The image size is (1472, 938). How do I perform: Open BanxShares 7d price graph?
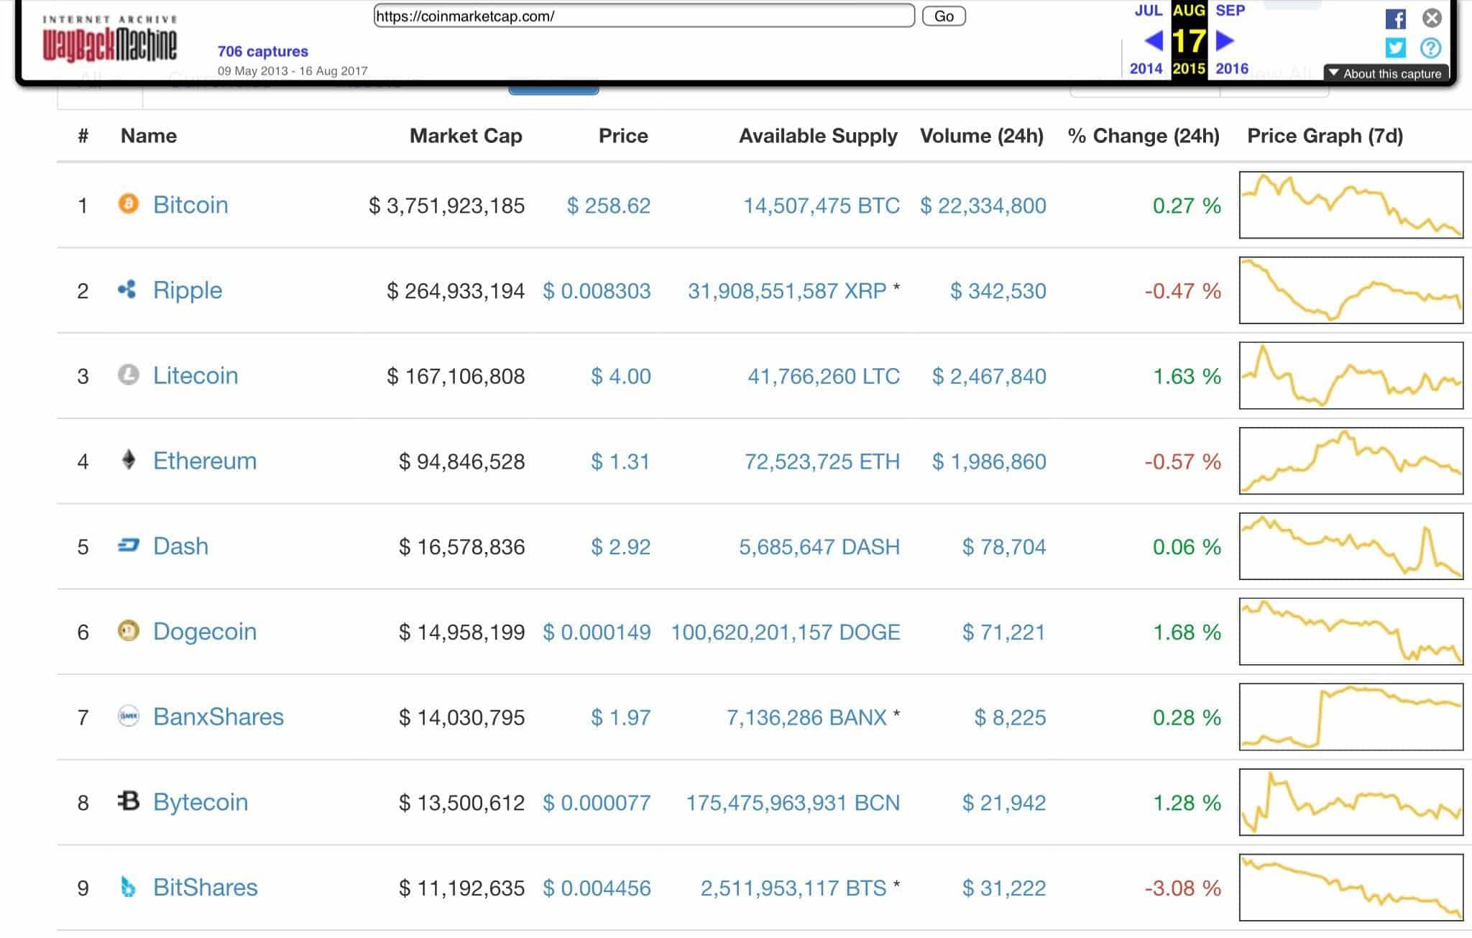coord(1351,717)
